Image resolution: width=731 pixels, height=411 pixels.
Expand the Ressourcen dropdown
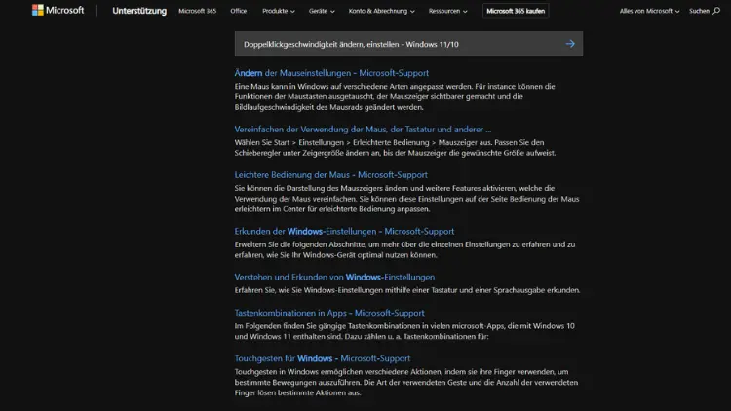point(448,11)
